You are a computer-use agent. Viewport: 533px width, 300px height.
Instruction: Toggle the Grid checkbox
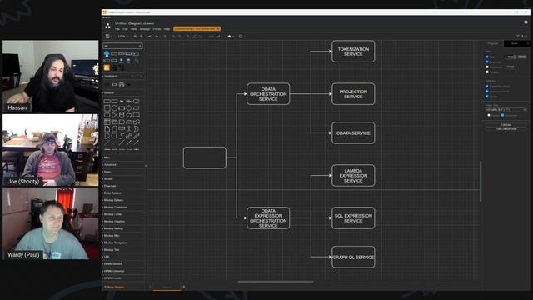coord(487,57)
